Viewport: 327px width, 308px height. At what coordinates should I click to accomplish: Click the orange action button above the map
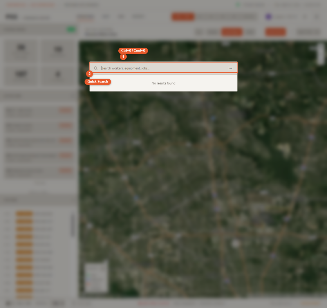[x=232, y=32]
